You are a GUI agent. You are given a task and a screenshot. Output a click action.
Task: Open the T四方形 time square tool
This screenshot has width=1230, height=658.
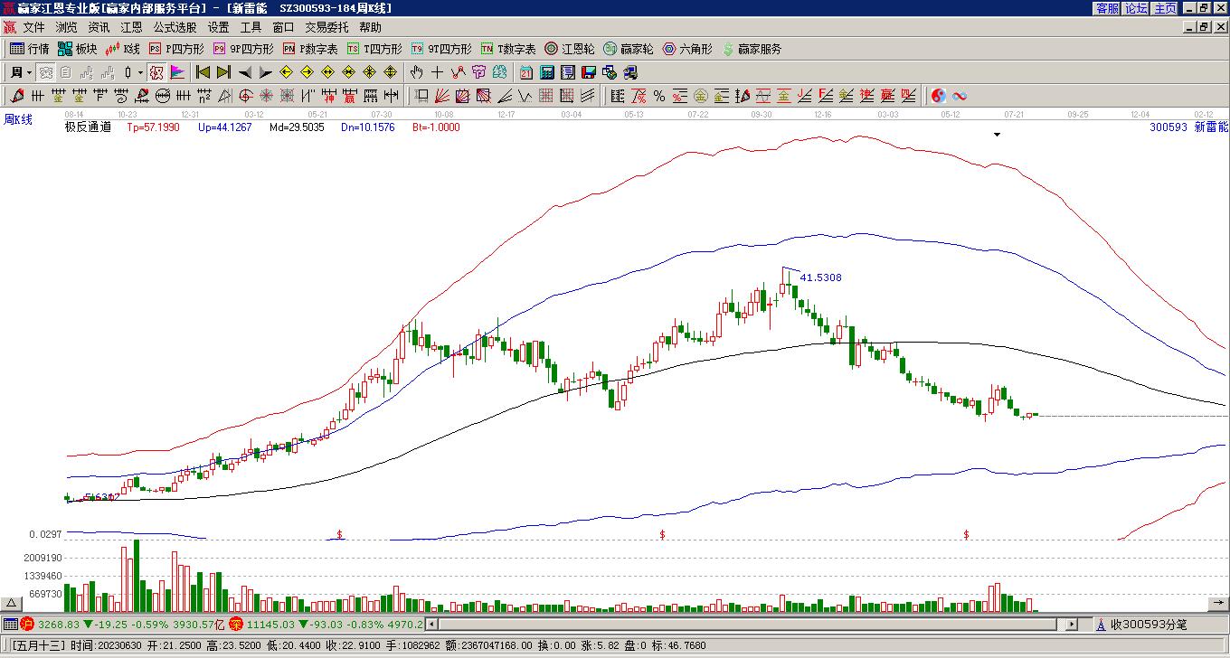pyautogui.click(x=375, y=49)
